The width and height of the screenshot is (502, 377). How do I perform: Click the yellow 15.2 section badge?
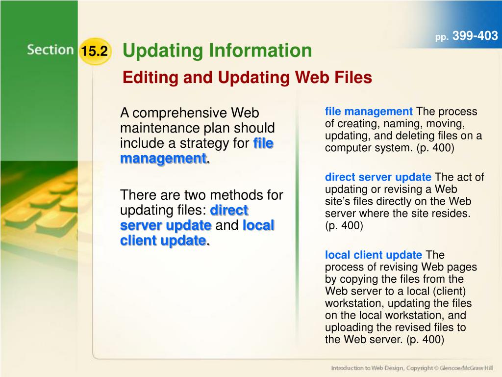(x=95, y=51)
